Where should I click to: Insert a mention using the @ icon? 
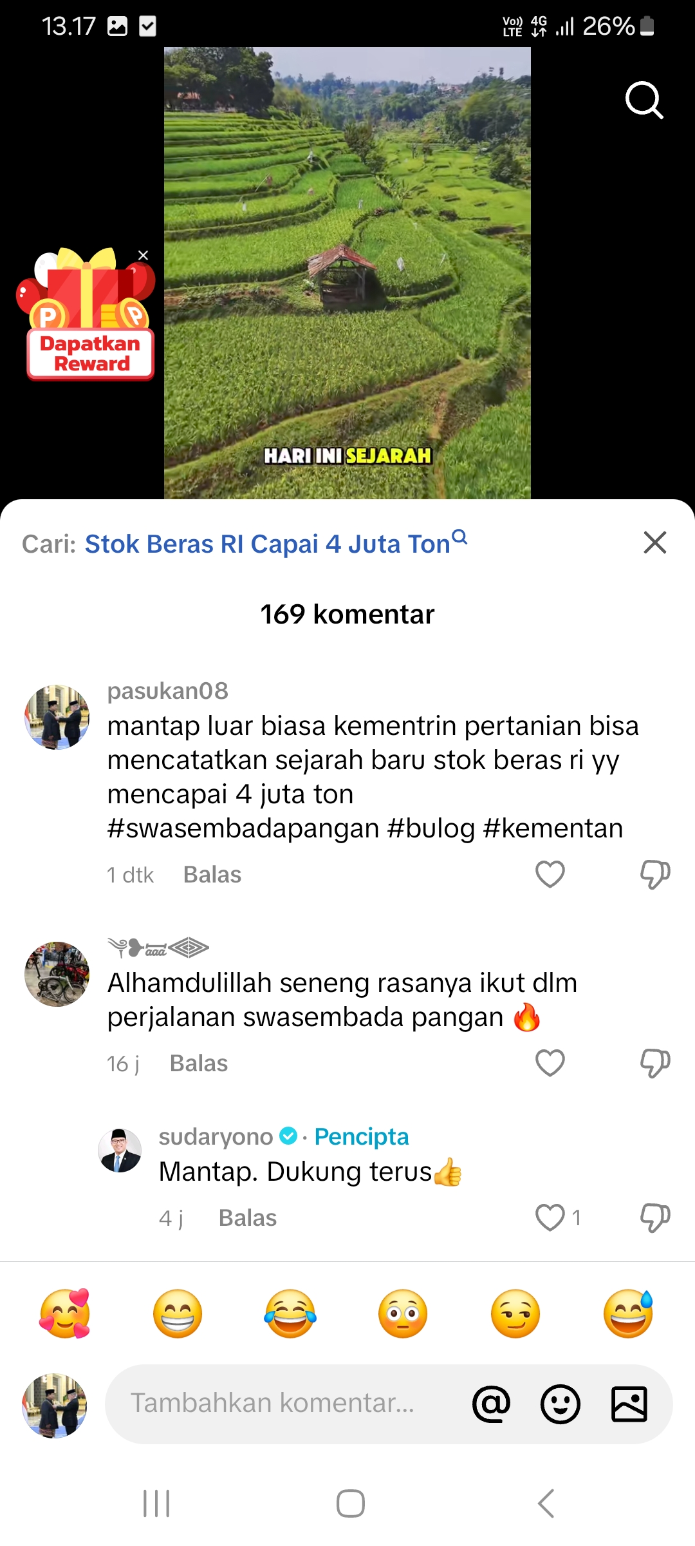(492, 1404)
